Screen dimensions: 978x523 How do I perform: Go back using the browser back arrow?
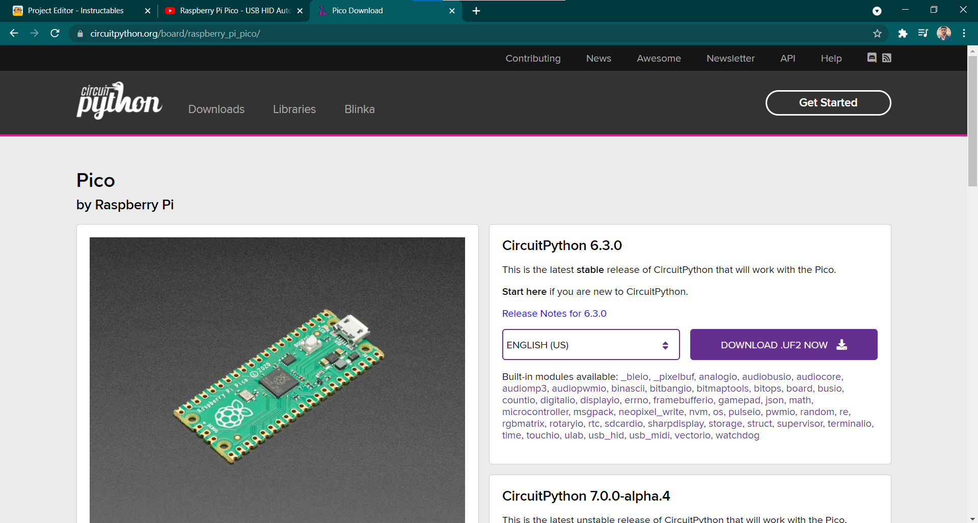(x=14, y=34)
